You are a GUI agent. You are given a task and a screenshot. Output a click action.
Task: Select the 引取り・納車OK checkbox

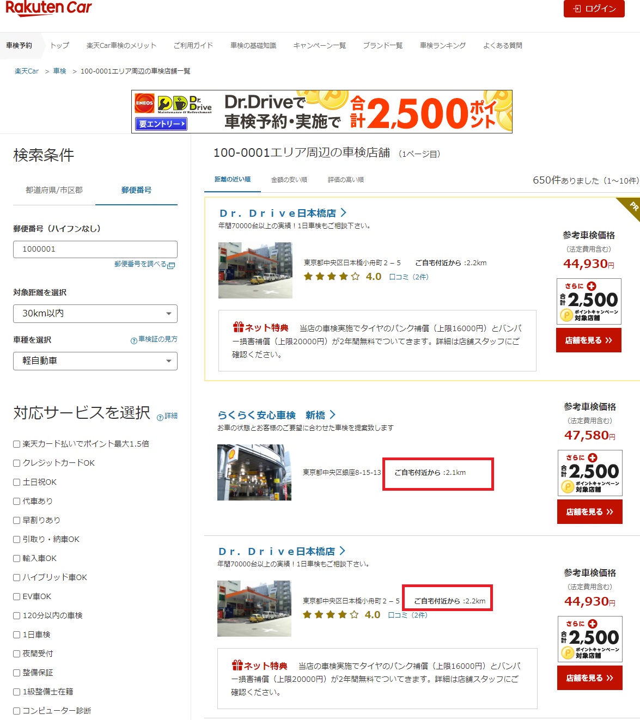pos(16,539)
